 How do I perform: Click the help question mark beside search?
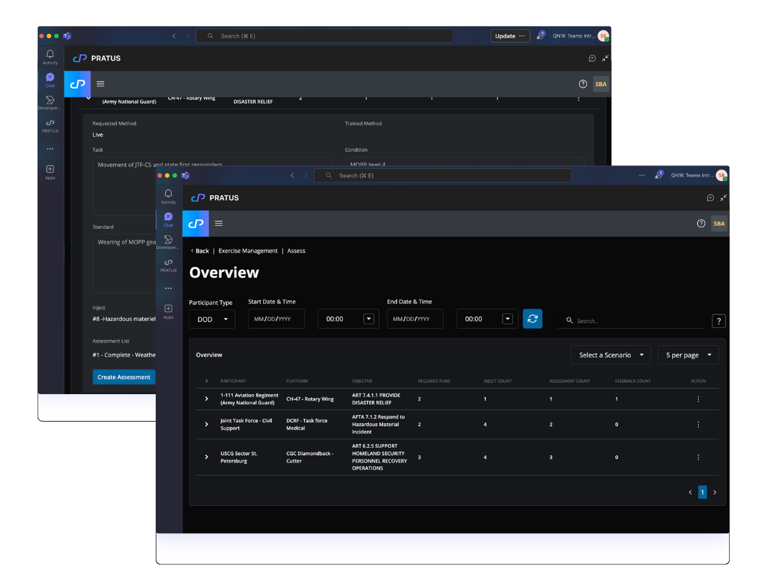click(719, 321)
